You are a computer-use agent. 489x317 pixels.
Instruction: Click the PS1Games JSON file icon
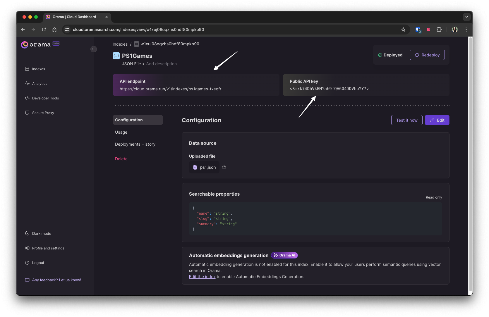[116, 56]
